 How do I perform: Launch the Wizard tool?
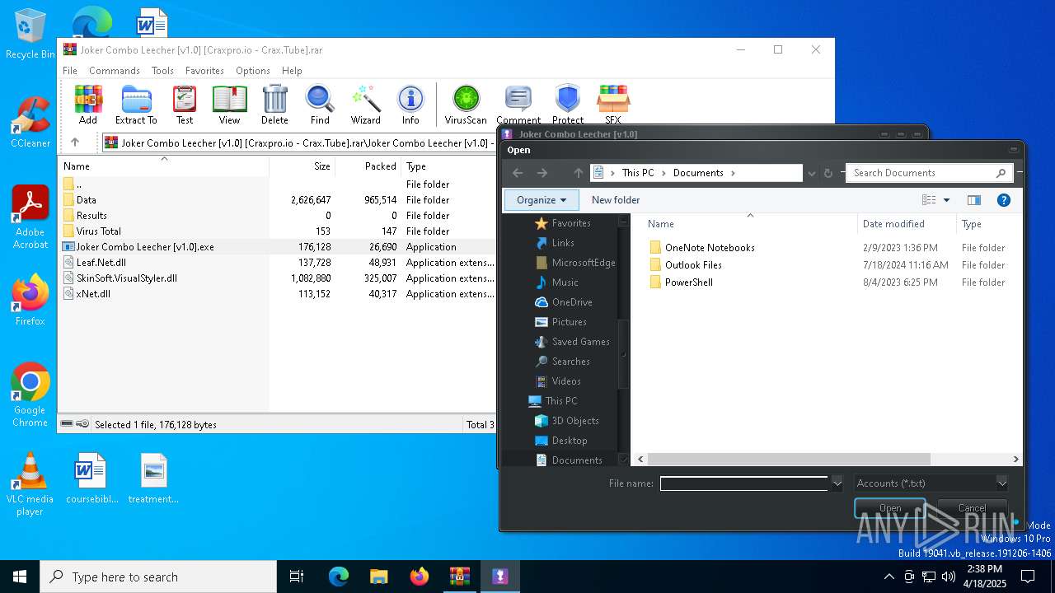tap(365, 105)
